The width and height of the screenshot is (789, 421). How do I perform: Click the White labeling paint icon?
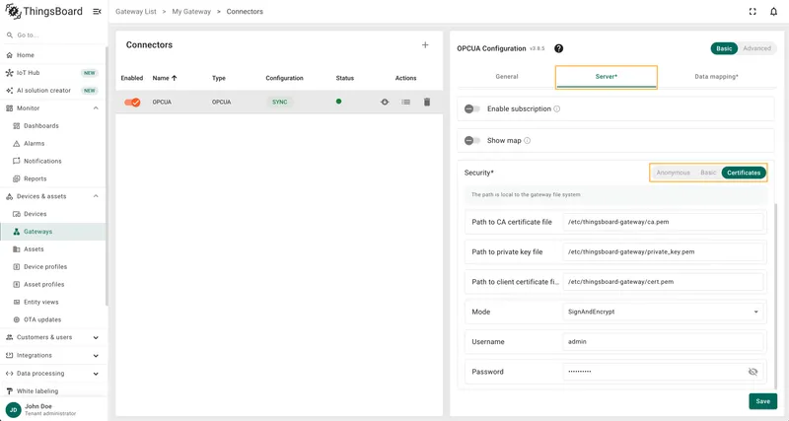click(x=9, y=390)
